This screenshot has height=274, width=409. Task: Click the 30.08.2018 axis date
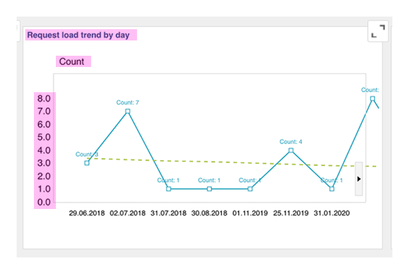[x=209, y=214]
